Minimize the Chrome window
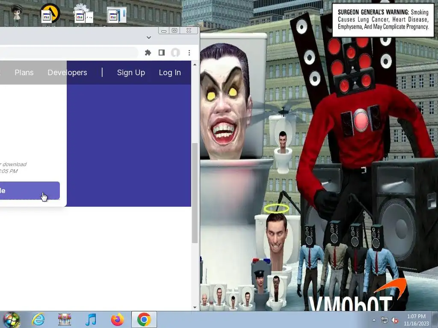438x328 pixels. pyautogui.click(x=164, y=30)
